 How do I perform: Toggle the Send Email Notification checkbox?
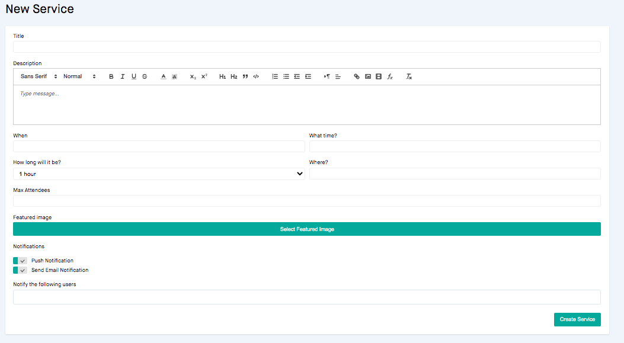[x=18, y=270]
